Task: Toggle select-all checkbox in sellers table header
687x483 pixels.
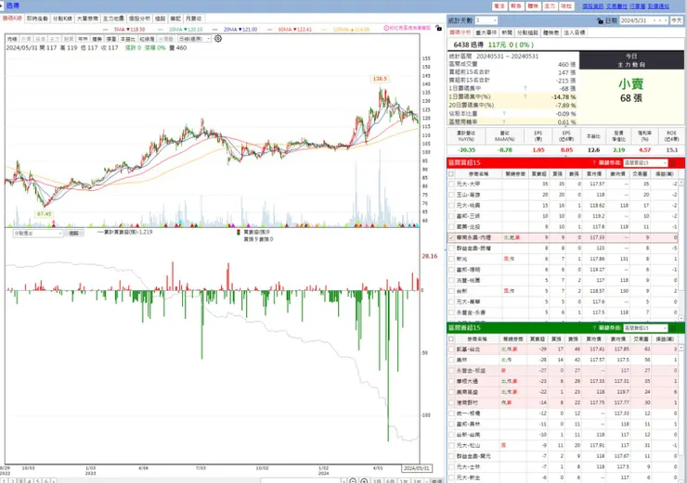Action: pos(451,338)
